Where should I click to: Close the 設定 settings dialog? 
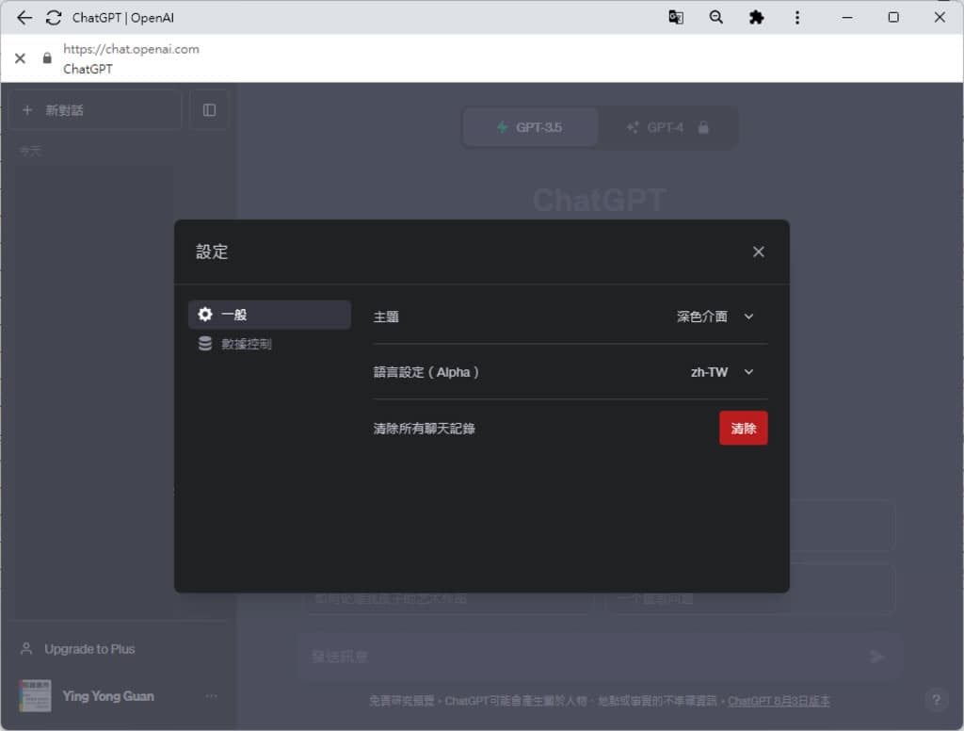pyautogui.click(x=758, y=252)
